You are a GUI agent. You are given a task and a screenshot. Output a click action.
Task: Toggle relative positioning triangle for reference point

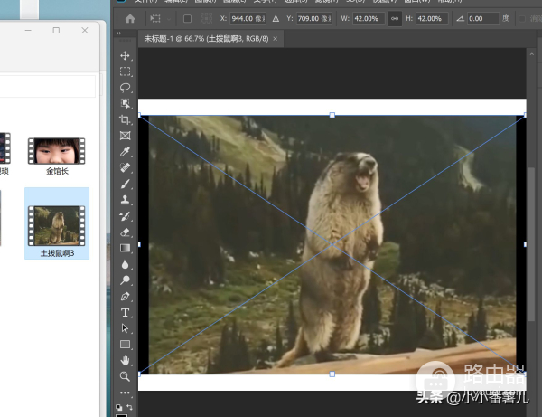[x=276, y=18]
